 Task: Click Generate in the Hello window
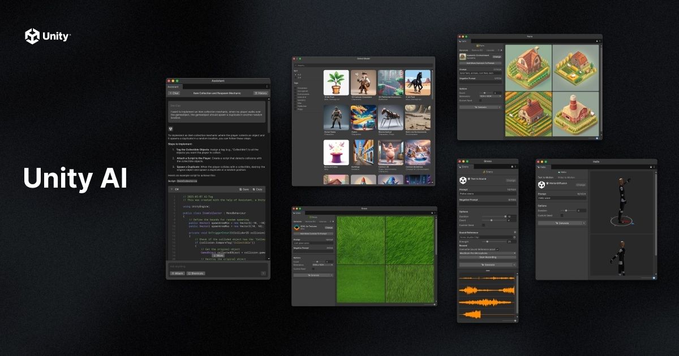(563, 223)
